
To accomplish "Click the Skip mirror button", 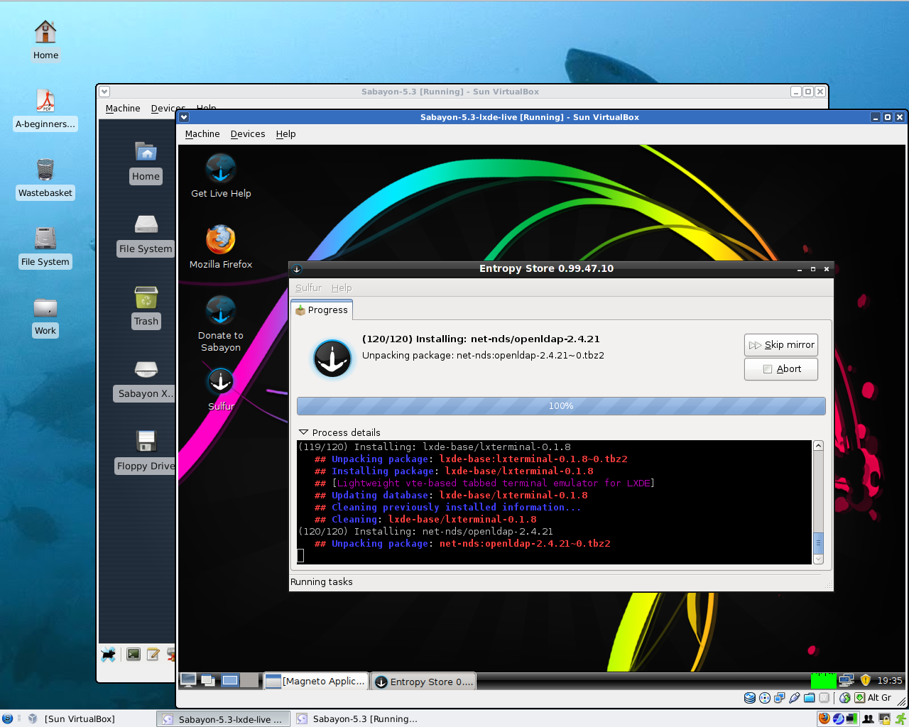I will pyautogui.click(x=781, y=345).
